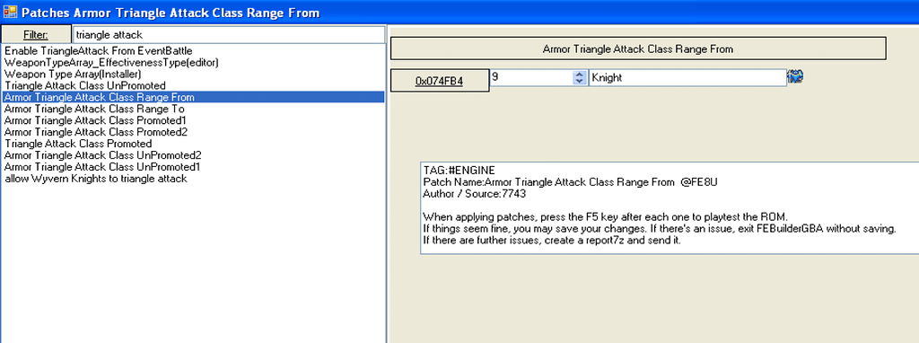
Task: Click the Filter button
Action: 36,34
